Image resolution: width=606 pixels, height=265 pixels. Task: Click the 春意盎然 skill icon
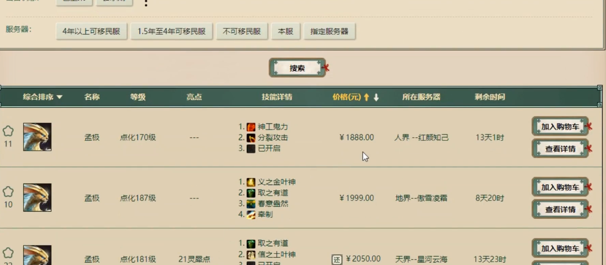point(251,204)
